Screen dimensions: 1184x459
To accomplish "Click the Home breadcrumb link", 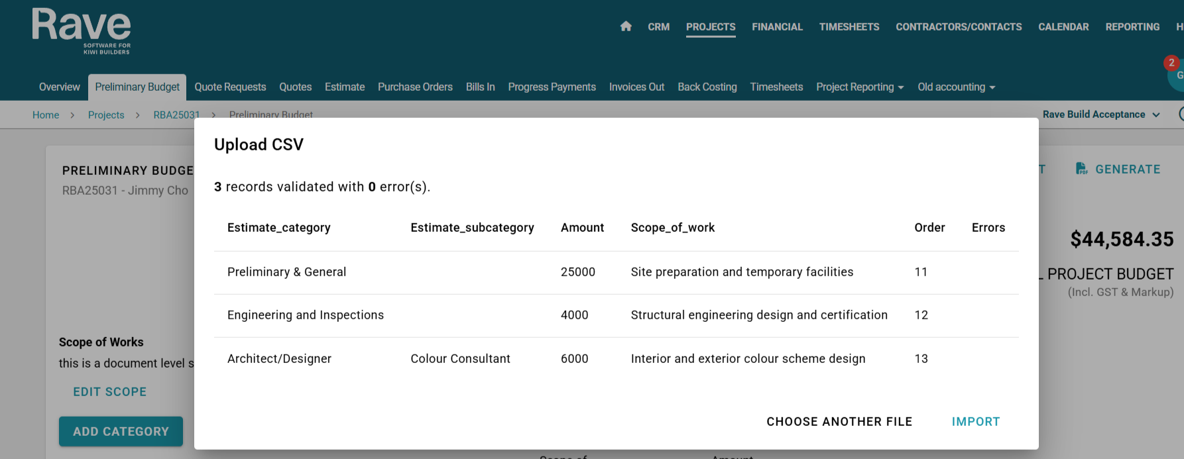I will [46, 115].
